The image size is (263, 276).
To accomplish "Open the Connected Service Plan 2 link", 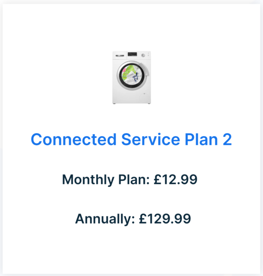I will [x=131, y=139].
